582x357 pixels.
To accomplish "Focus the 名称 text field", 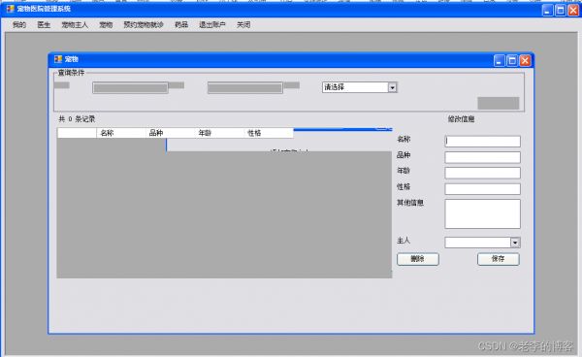I will click(482, 142).
